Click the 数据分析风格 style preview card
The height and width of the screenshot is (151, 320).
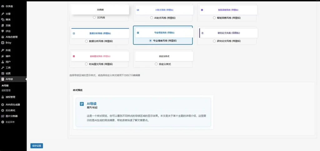100,33
